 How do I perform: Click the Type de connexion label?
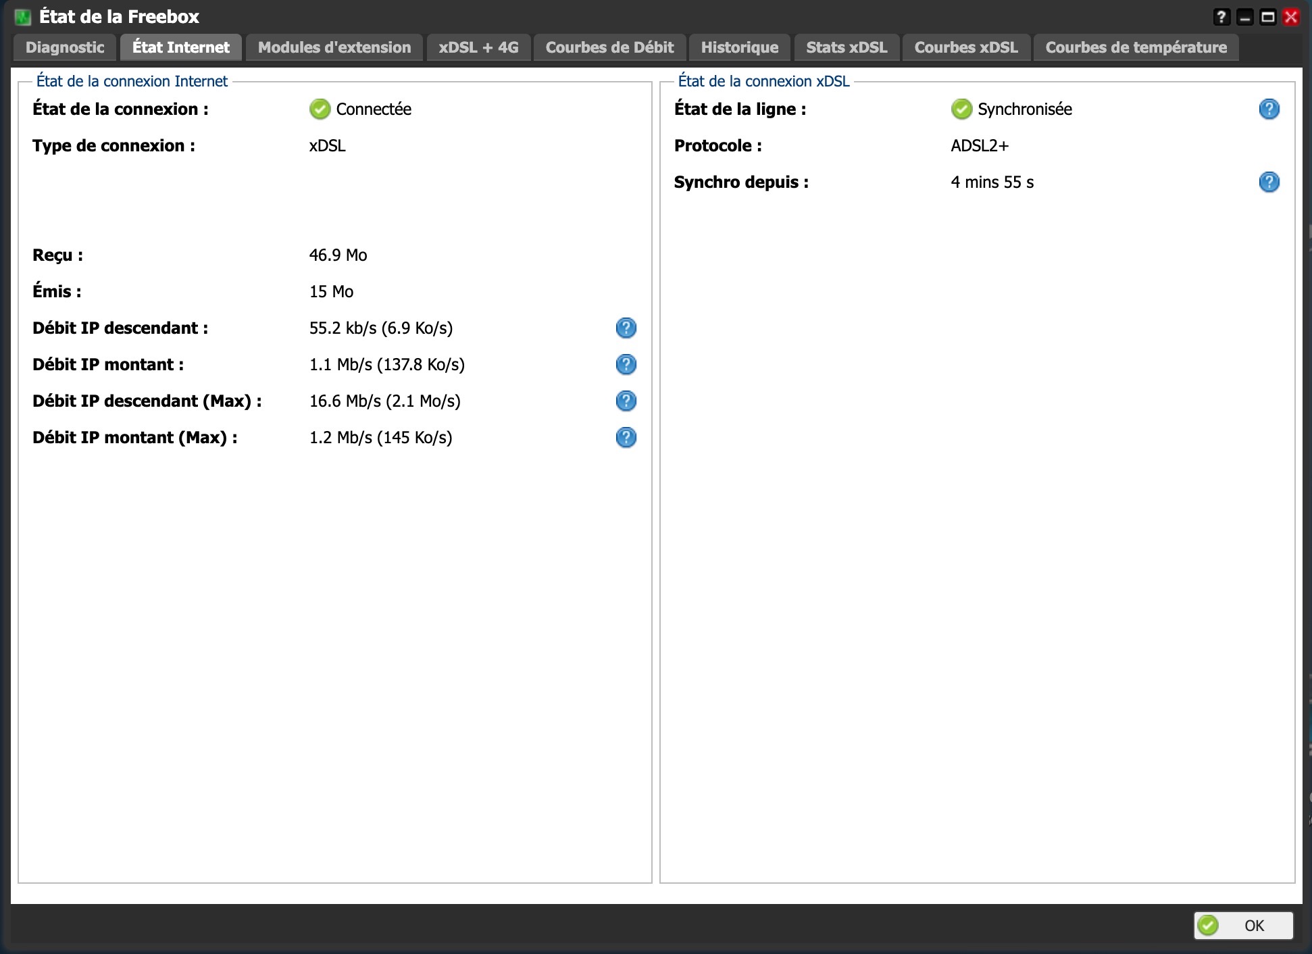pos(113,145)
